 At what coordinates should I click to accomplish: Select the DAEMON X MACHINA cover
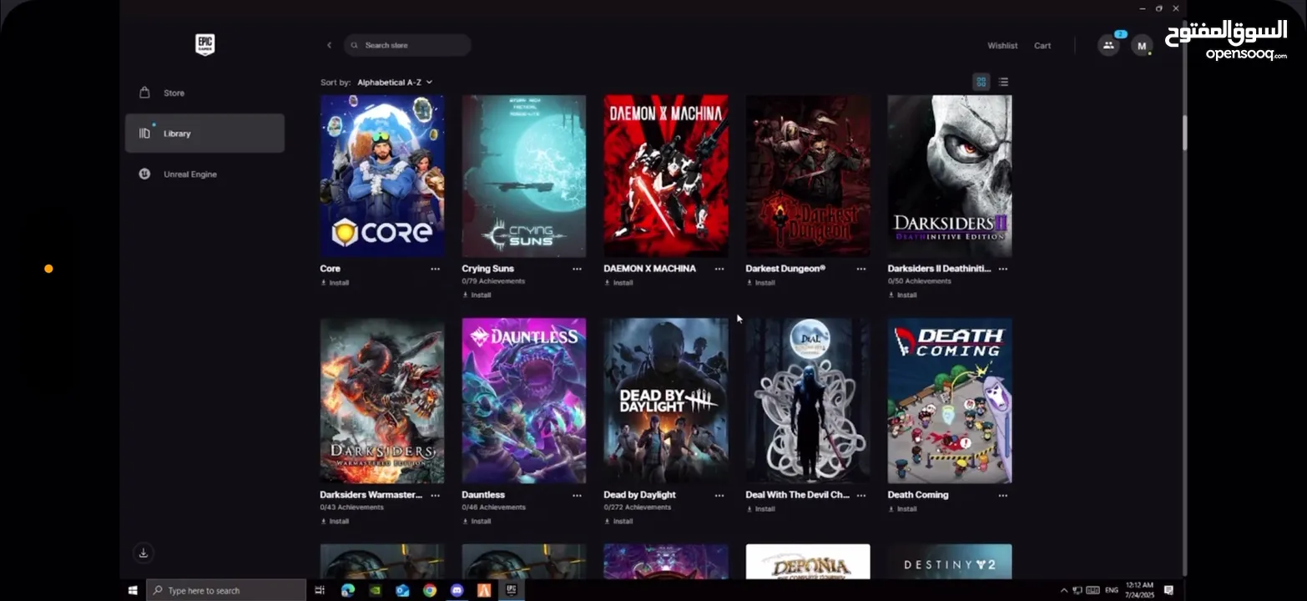(666, 175)
